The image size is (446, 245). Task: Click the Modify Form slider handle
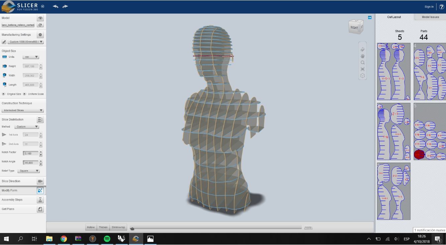click(x=132, y=229)
